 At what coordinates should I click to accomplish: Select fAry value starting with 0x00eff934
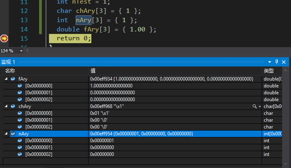[x=172, y=79]
